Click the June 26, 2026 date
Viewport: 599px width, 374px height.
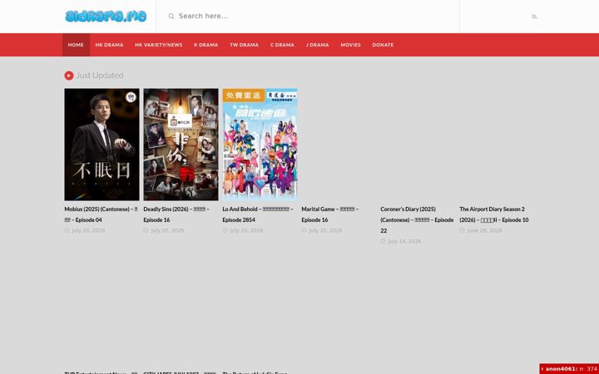click(484, 230)
